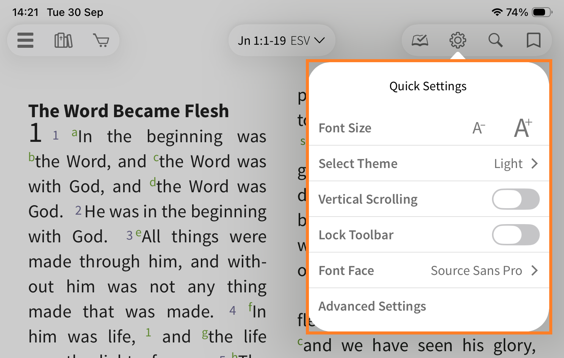Toggle Lock Toolbar switch
This screenshot has width=564, height=358.
point(515,235)
